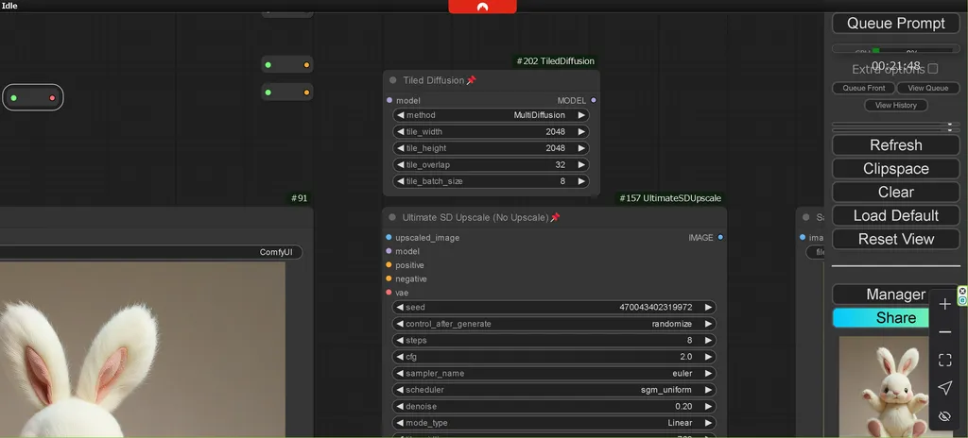Viewport: 968px width, 438px height.
Task: Click the MODEL output socket on Tiled Diffusion
Action: click(594, 100)
